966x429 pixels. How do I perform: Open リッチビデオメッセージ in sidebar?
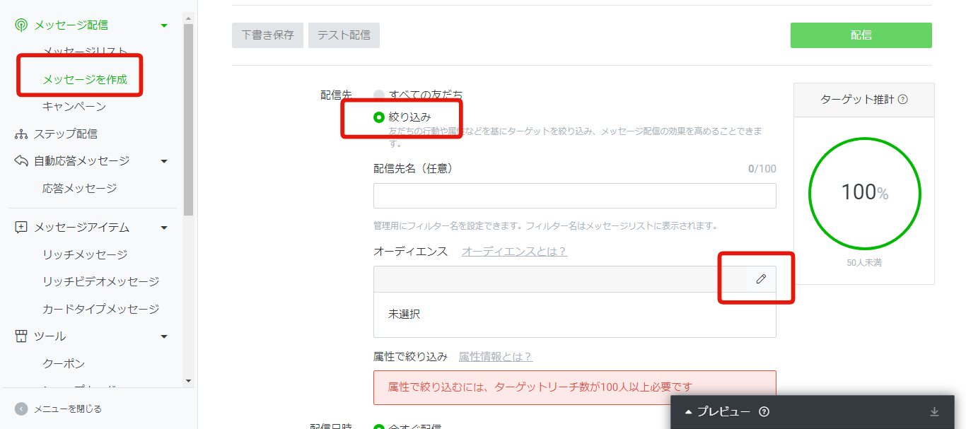tap(101, 281)
